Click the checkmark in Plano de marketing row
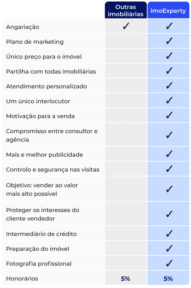191x288 pixels. tap(169, 41)
